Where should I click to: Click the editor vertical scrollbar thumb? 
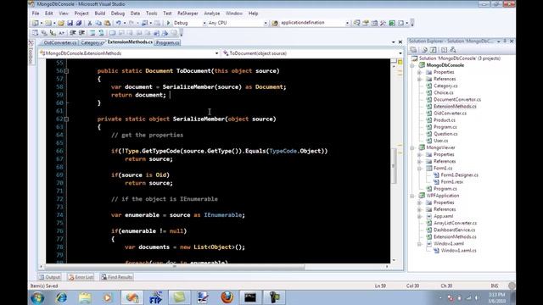tap(394, 166)
